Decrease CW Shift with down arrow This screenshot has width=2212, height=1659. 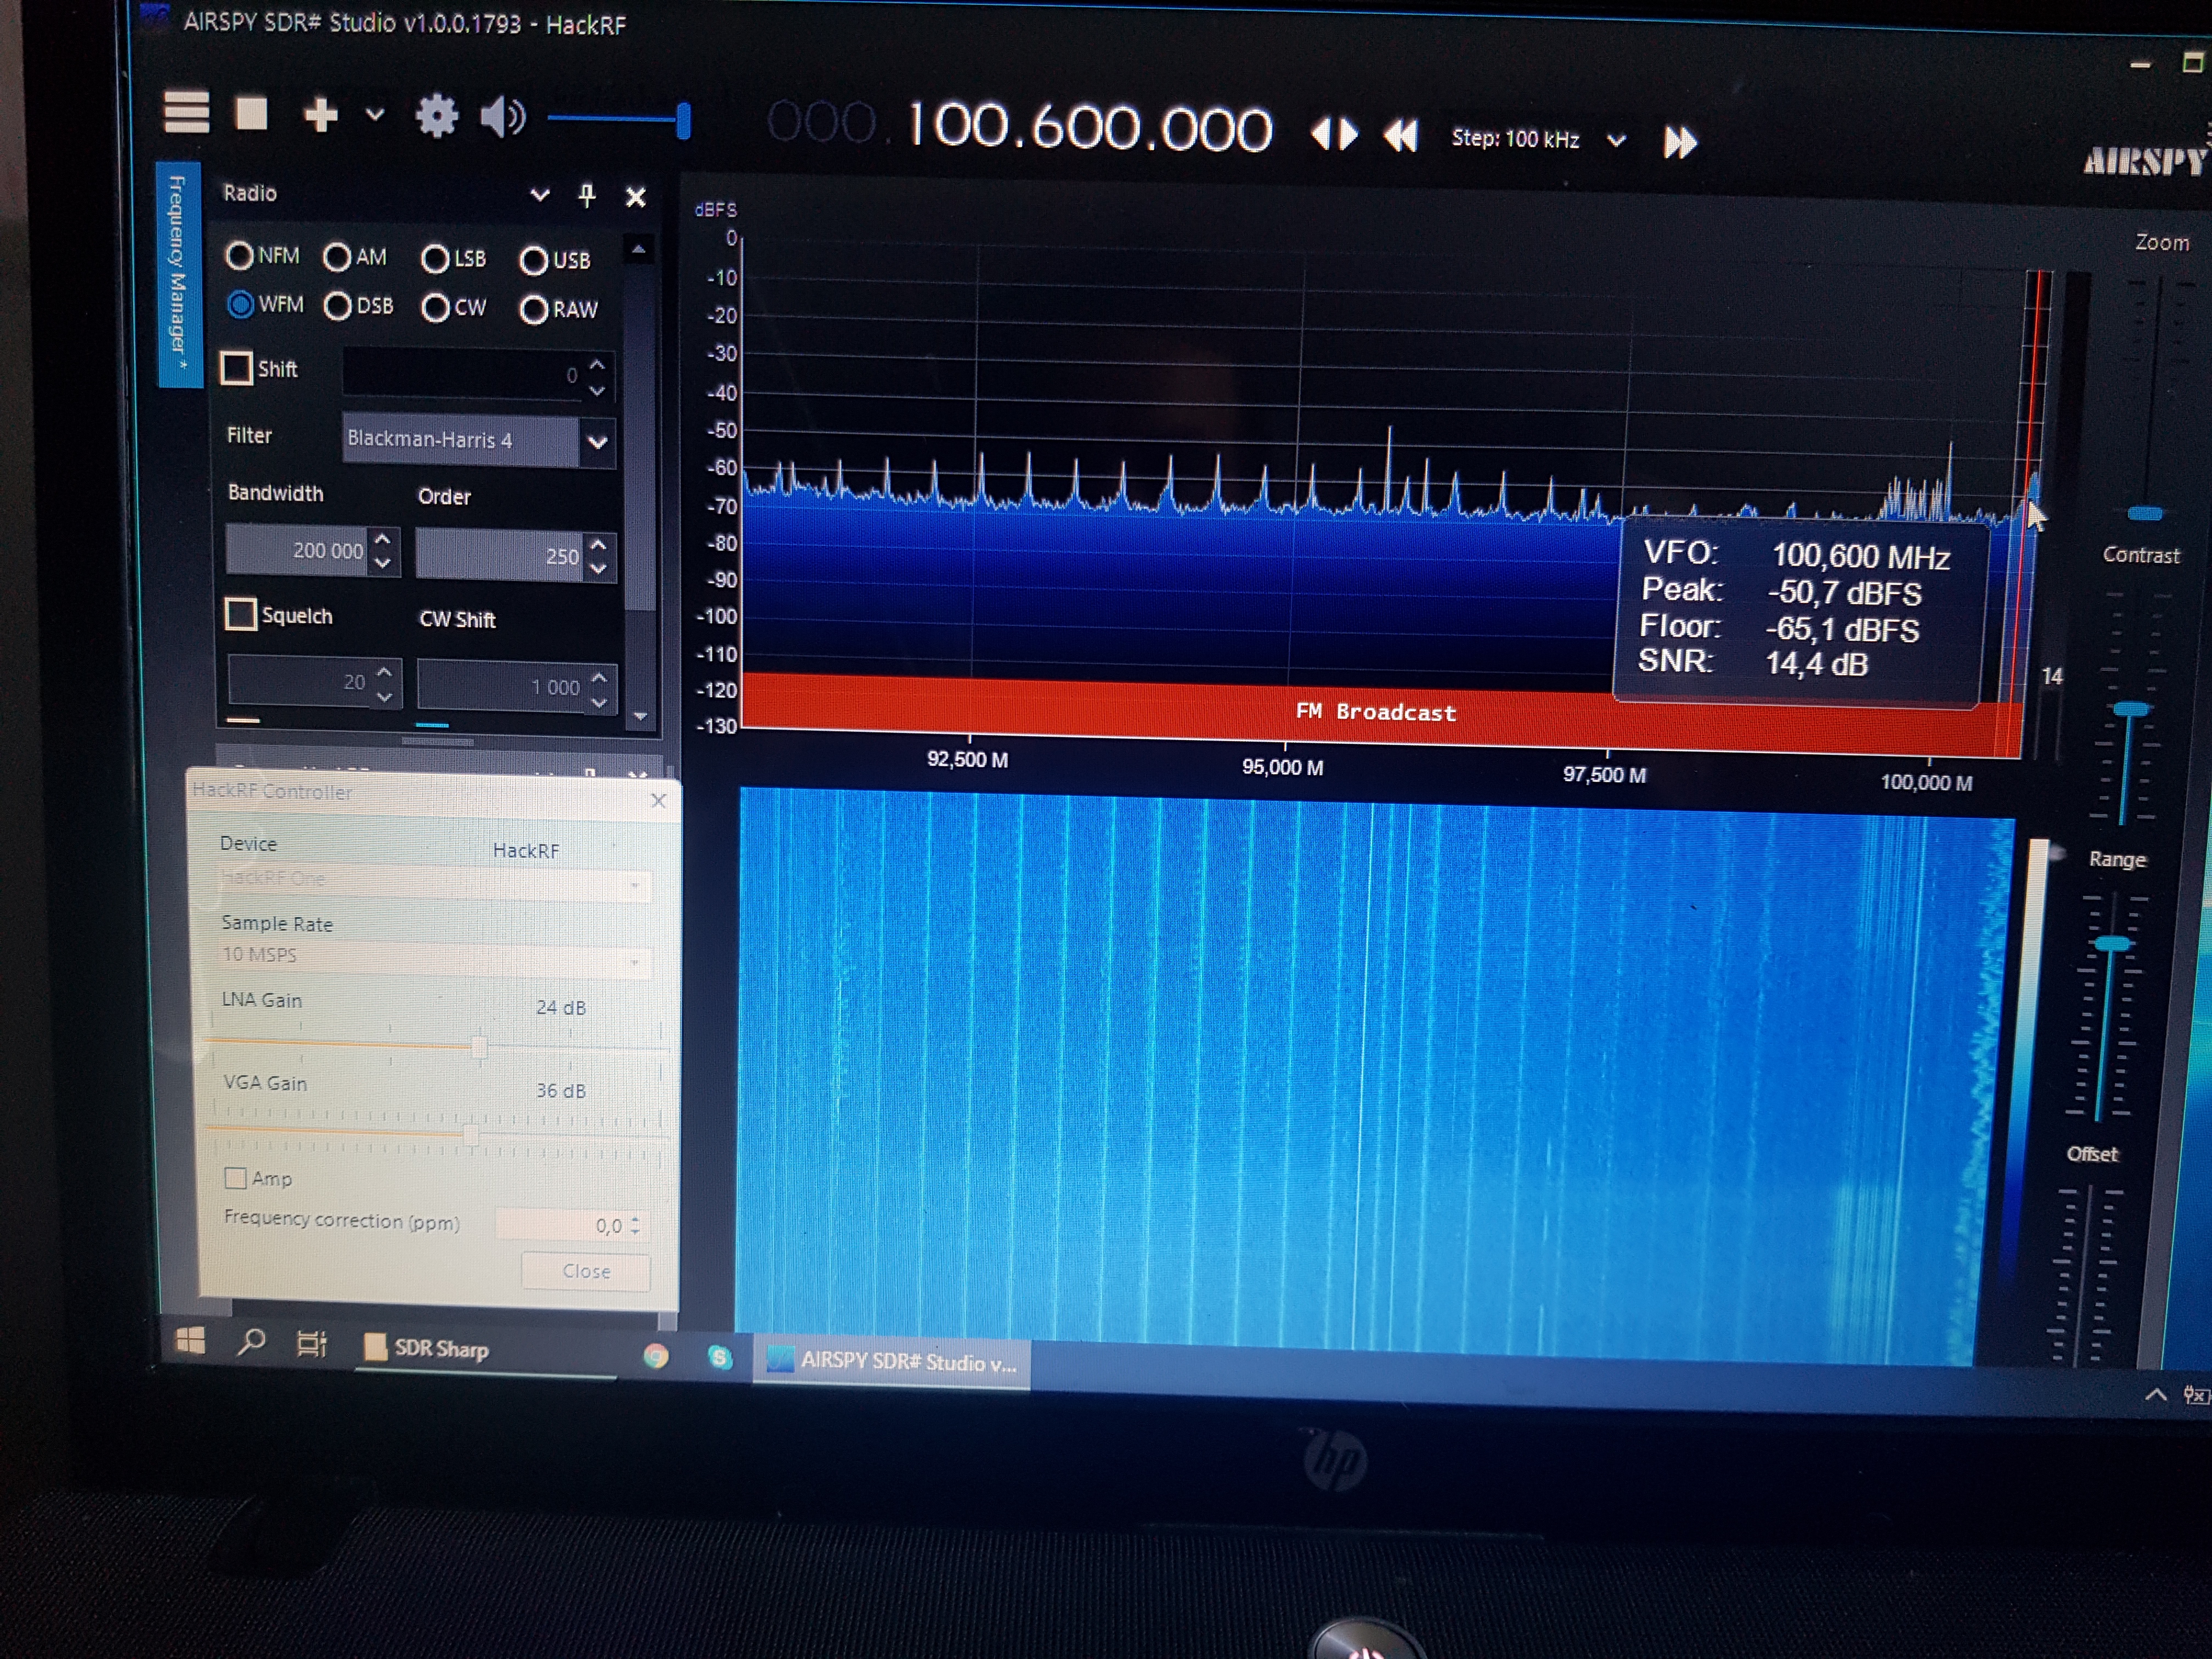pyautogui.click(x=599, y=702)
